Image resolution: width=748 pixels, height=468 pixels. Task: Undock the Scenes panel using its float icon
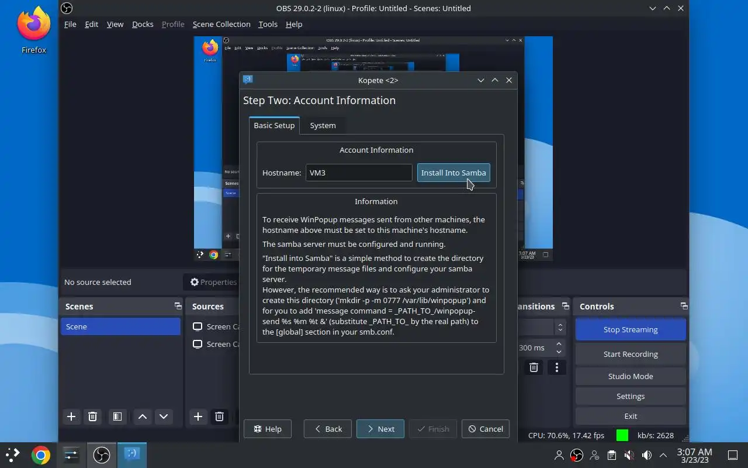point(178,306)
